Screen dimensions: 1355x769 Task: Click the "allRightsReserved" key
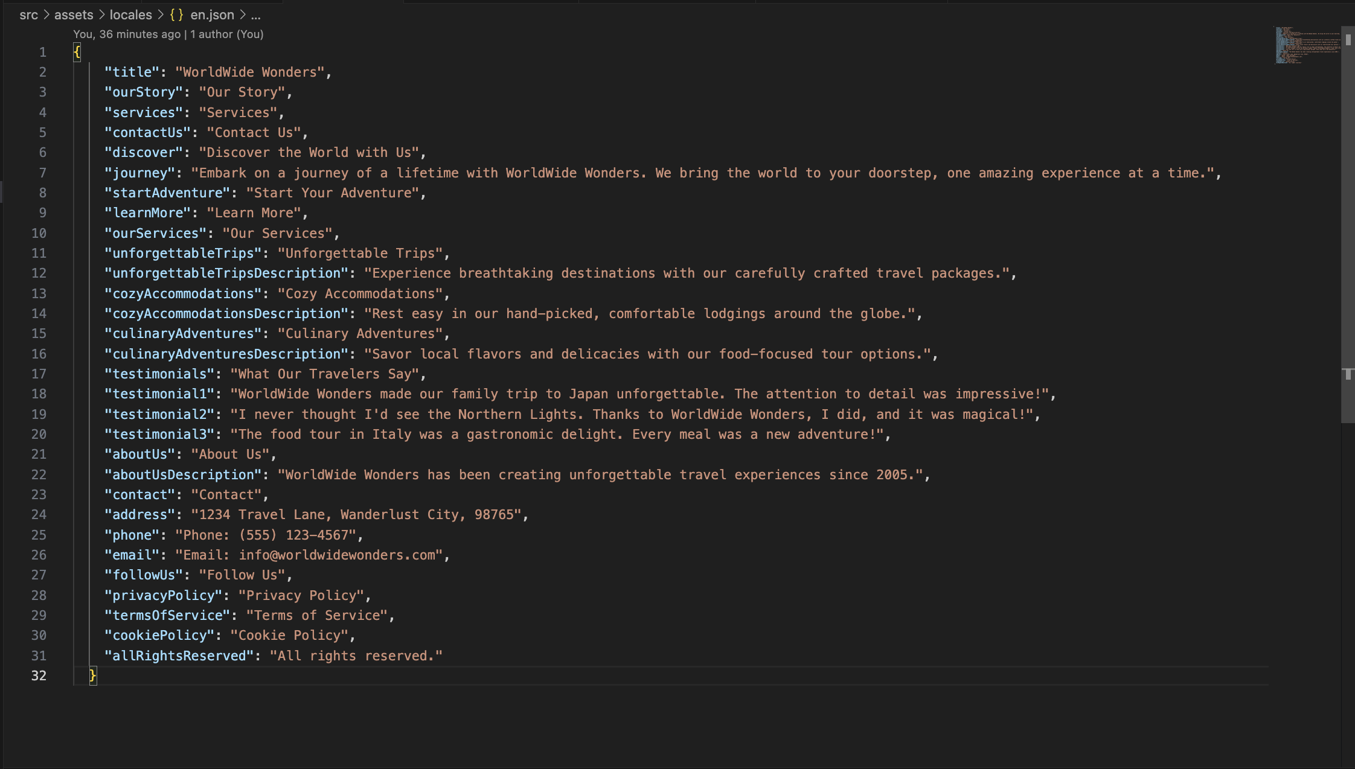(179, 656)
